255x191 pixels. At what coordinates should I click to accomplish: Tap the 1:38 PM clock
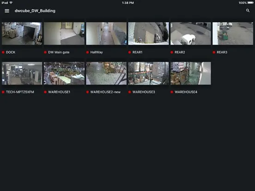[128, 3]
